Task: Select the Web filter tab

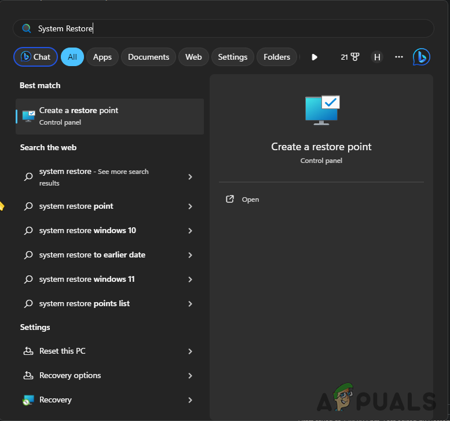Action: coord(193,57)
